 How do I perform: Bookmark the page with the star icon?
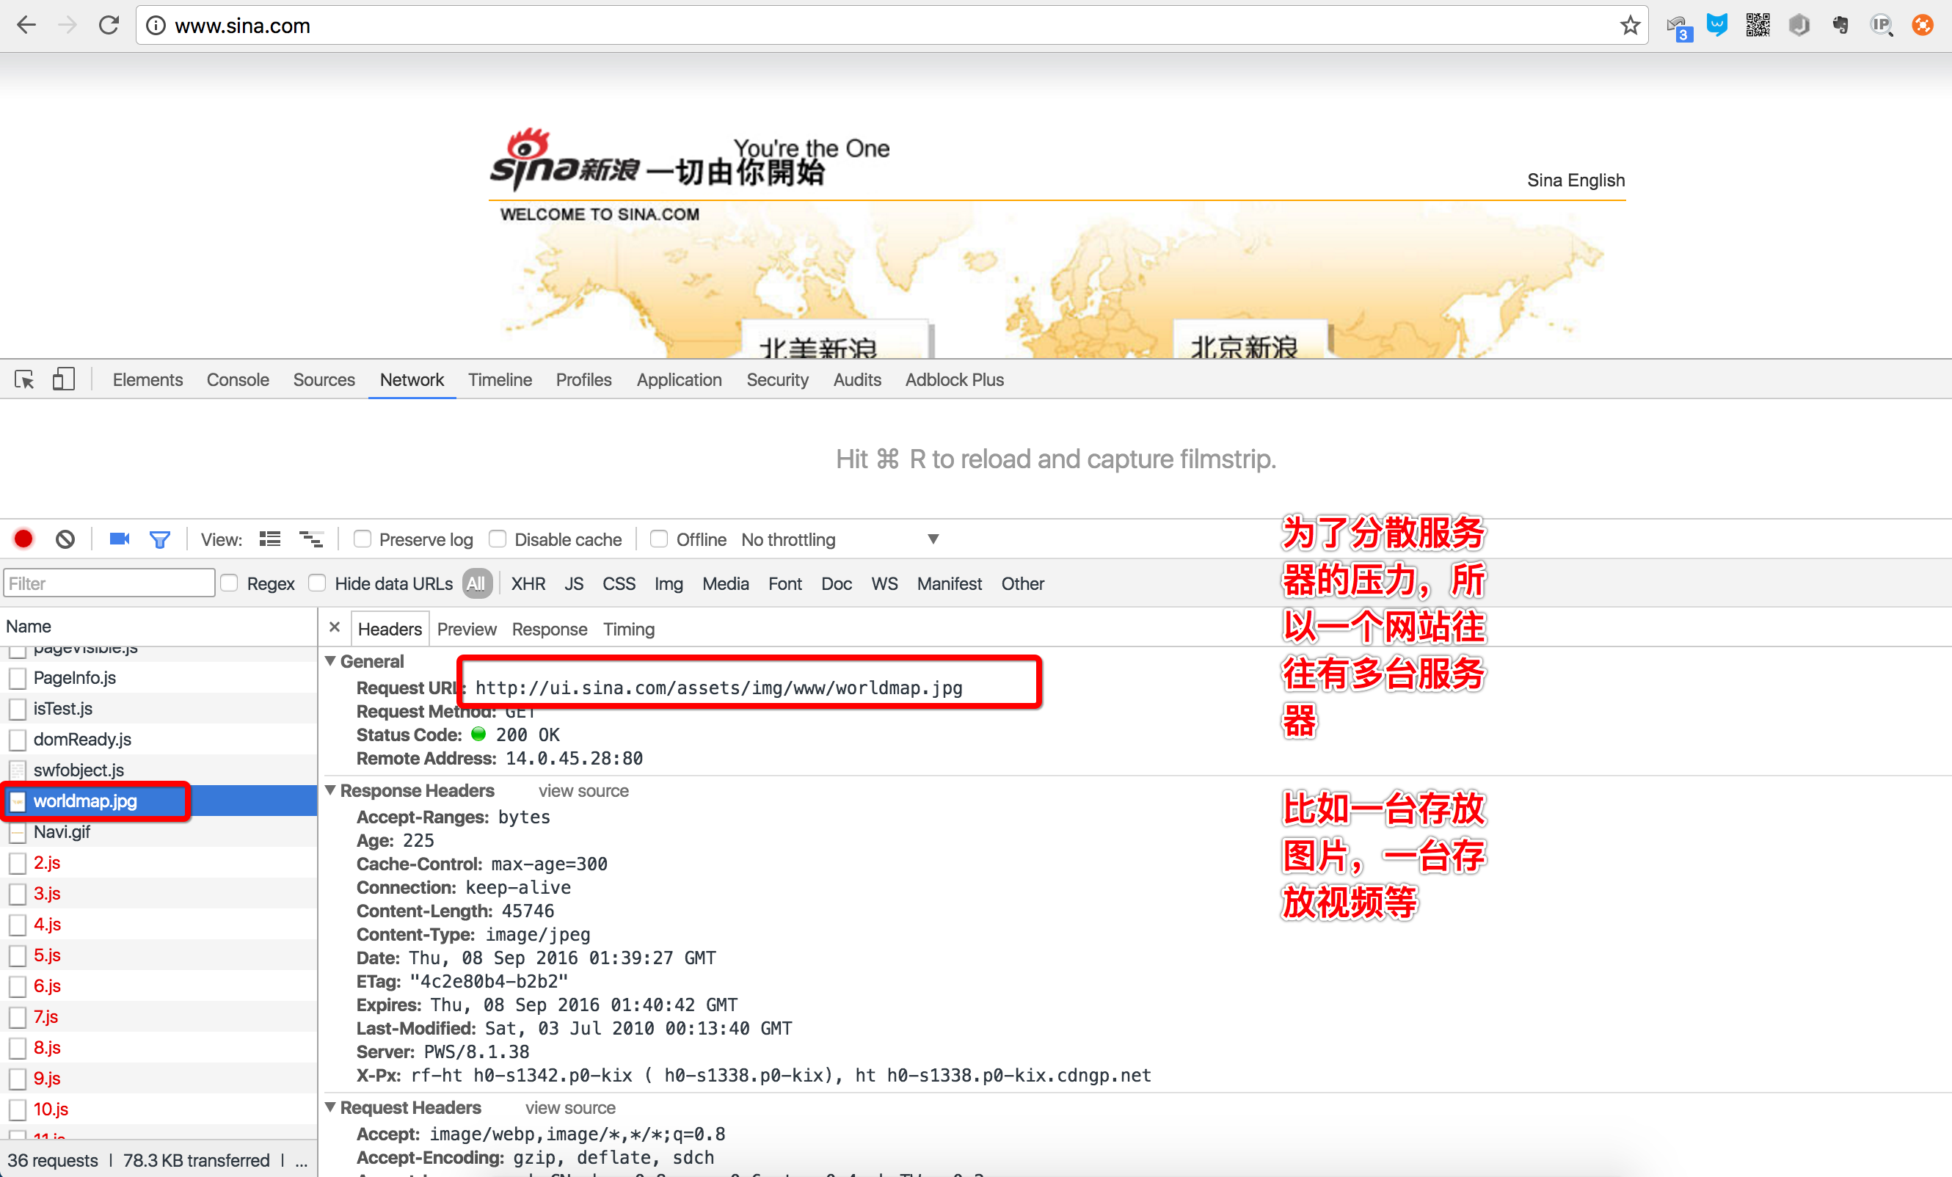pos(1630,26)
